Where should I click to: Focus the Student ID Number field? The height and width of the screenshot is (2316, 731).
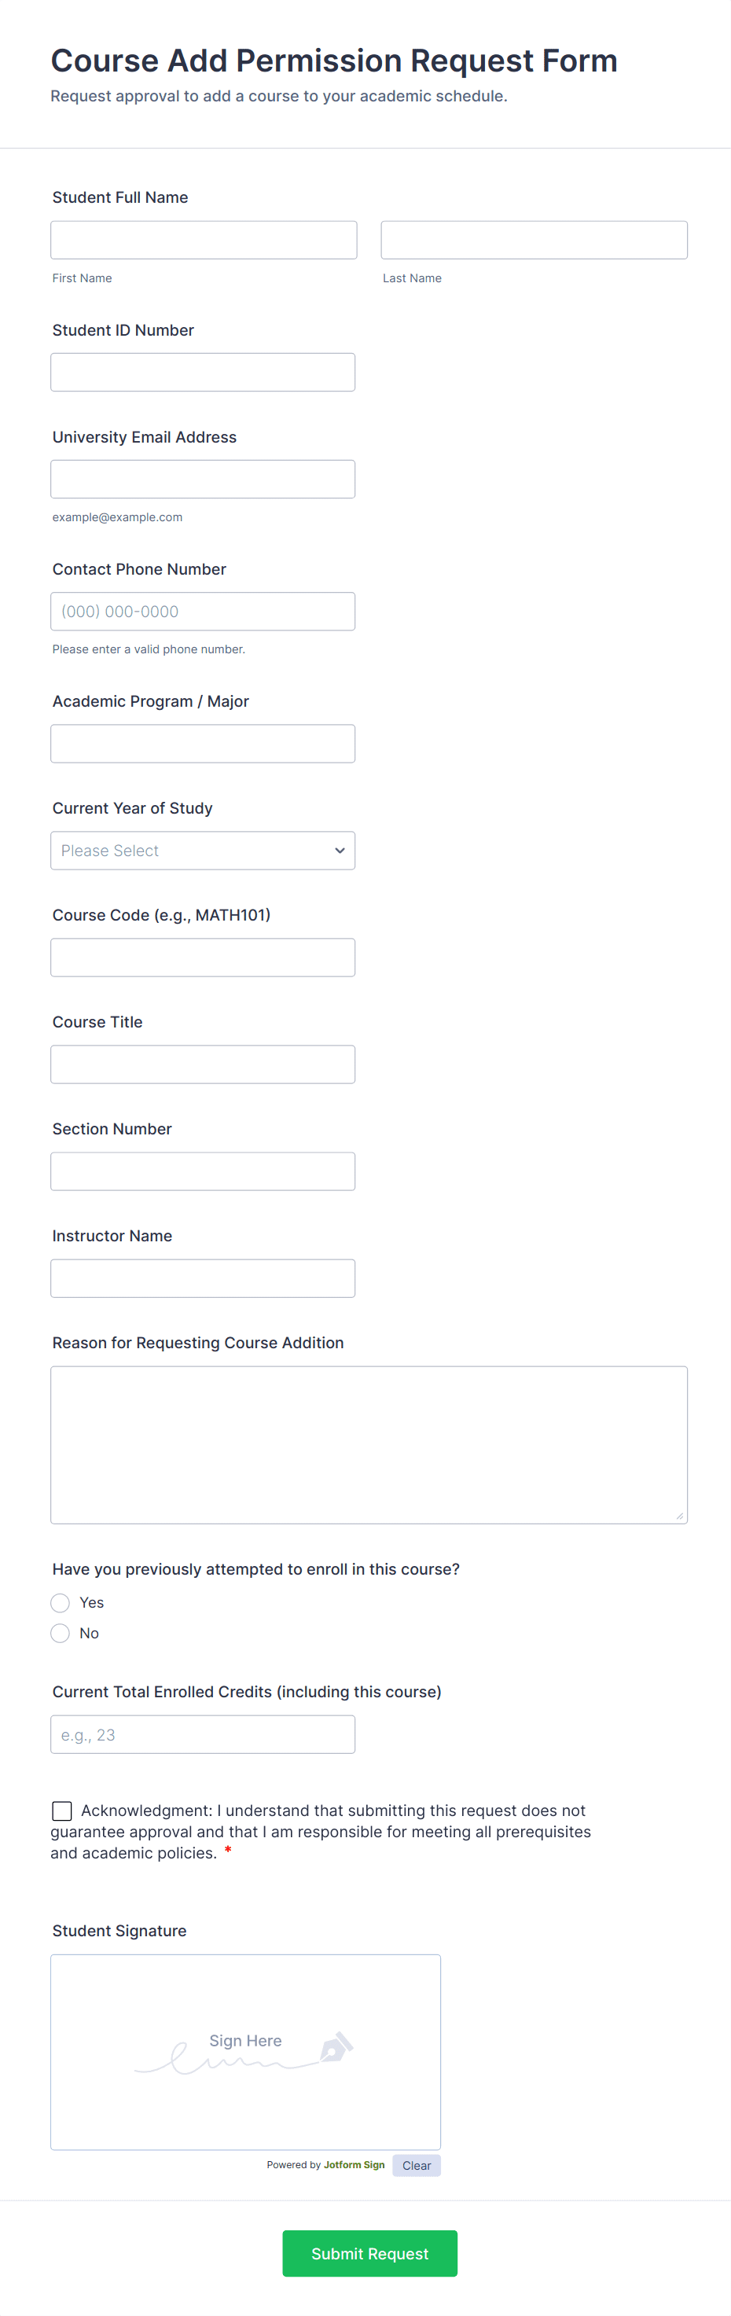[x=202, y=372]
